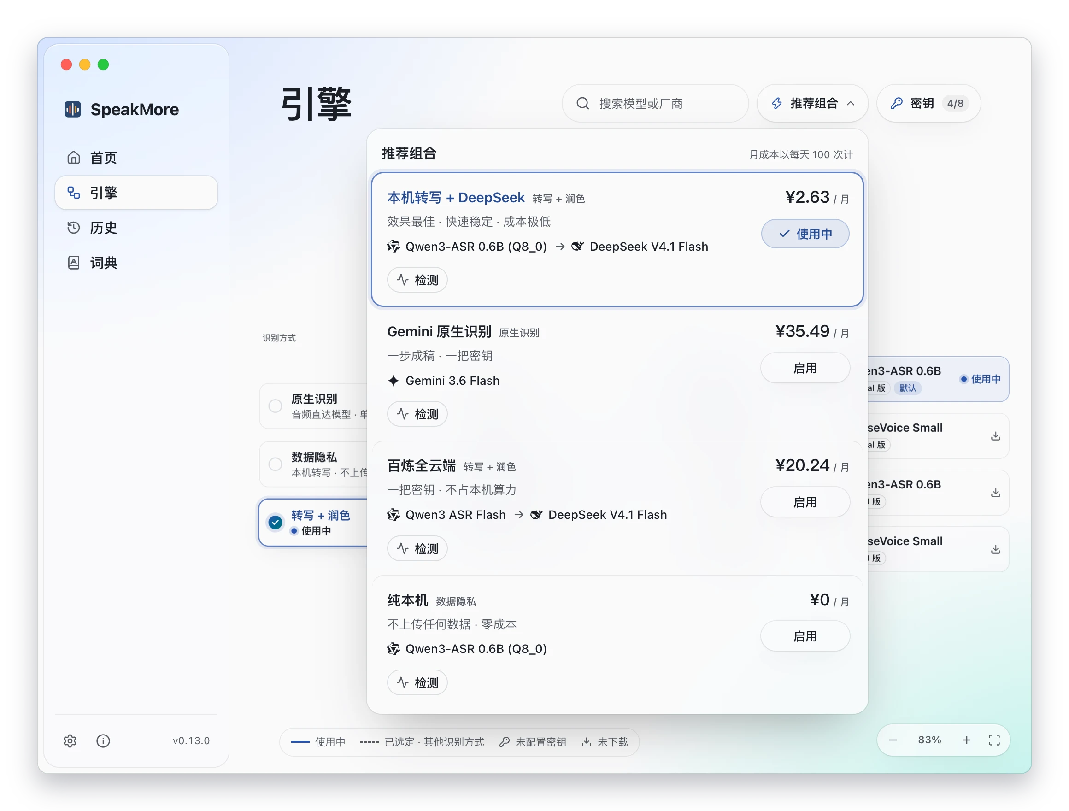Select the 转写 + 润色 radio option
The width and height of the screenshot is (1069, 811).
tap(275, 523)
